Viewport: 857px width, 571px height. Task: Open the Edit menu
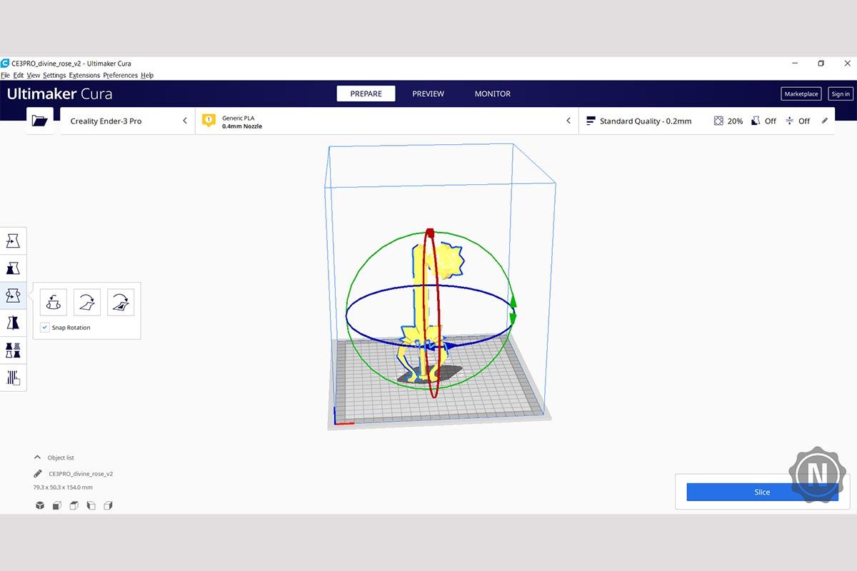point(19,75)
